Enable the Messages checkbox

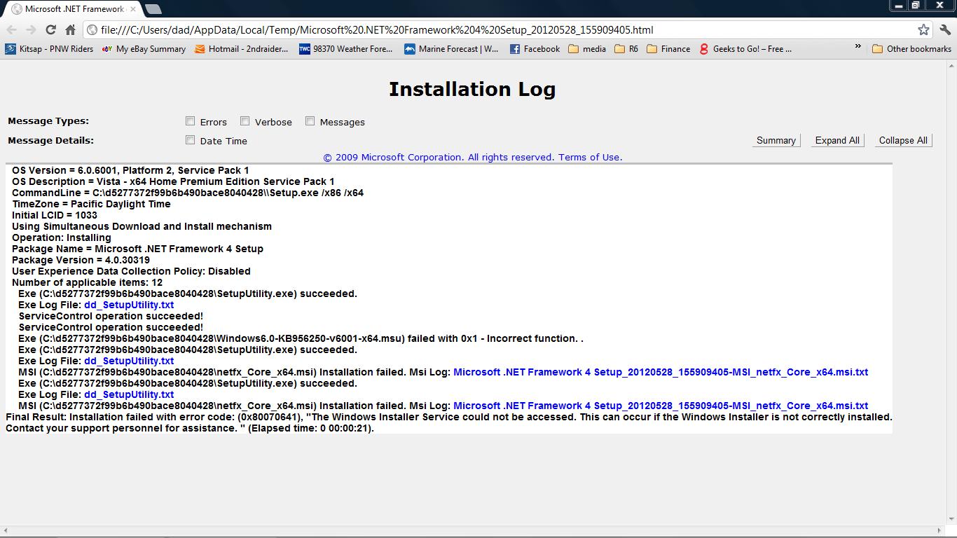[310, 121]
